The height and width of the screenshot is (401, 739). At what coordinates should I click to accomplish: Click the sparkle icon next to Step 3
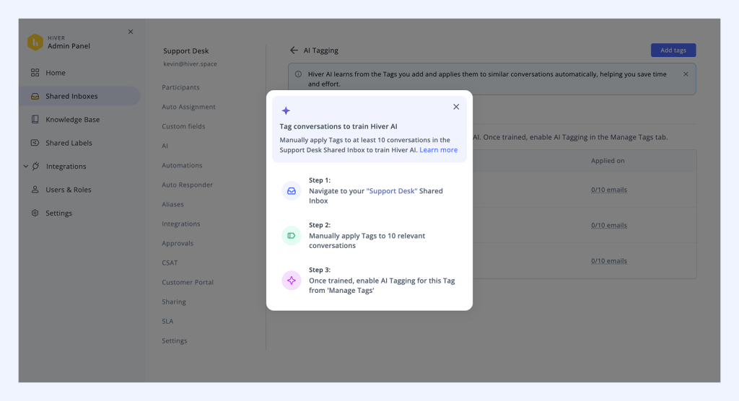click(x=292, y=281)
